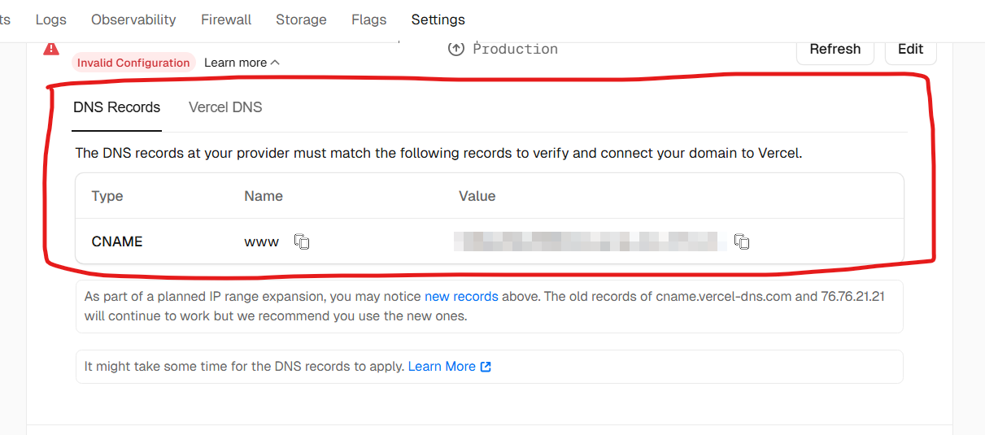Click the Invalid Configuration badge
This screenshot has width=985, height=435.
[x=133, y=63]
